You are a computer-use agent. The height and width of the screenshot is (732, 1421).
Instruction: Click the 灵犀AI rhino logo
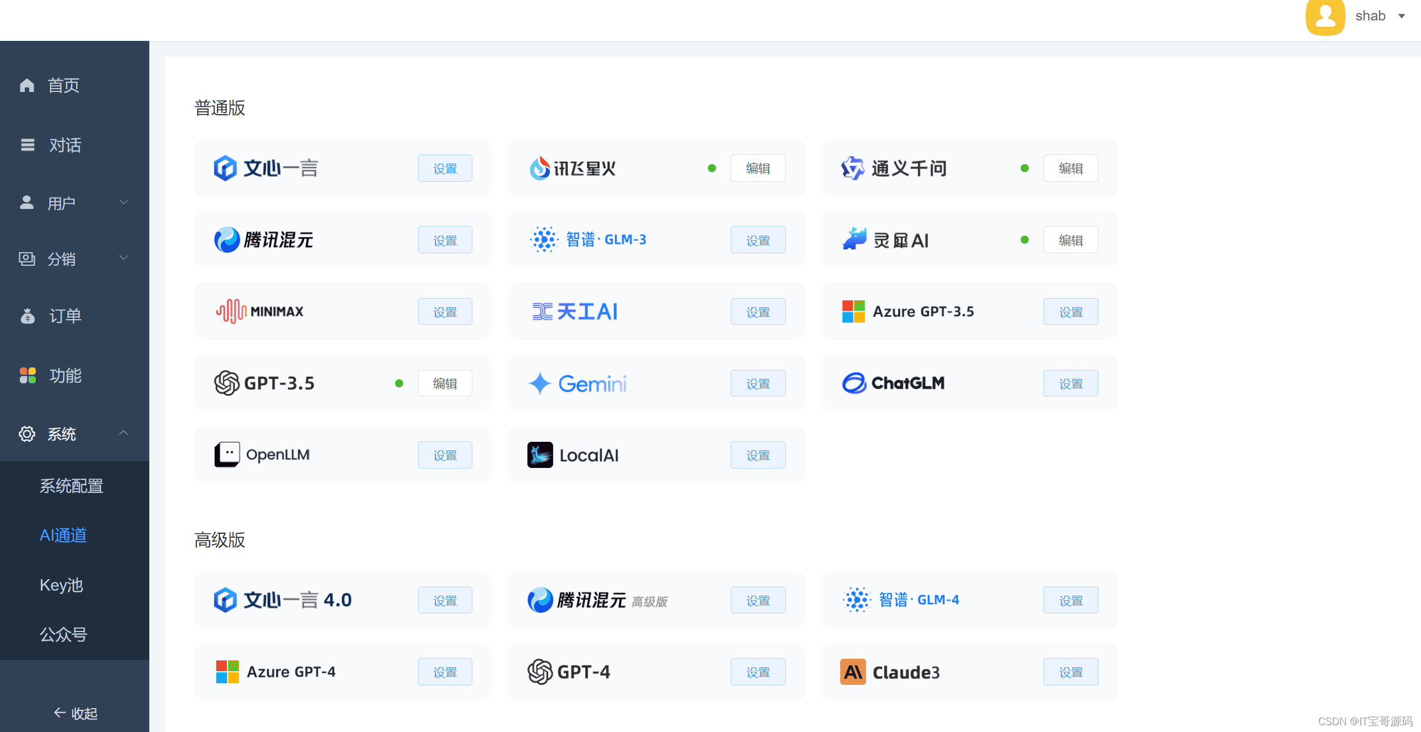[x=854, y=239]
